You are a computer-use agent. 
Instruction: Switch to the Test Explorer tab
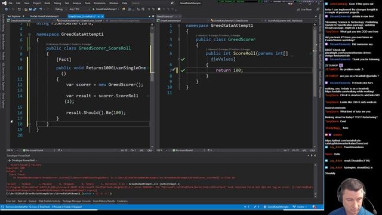14,16
